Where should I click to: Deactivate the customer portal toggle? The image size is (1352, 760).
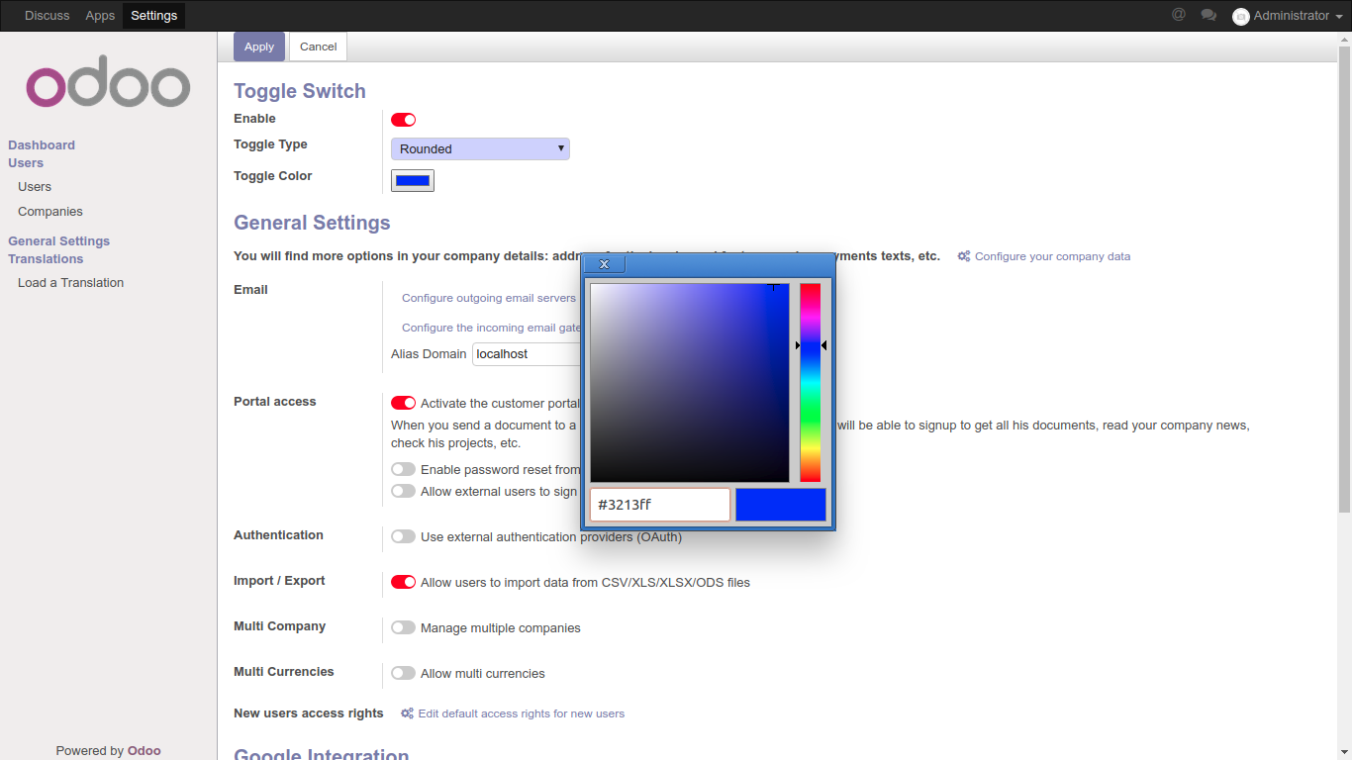403,403
